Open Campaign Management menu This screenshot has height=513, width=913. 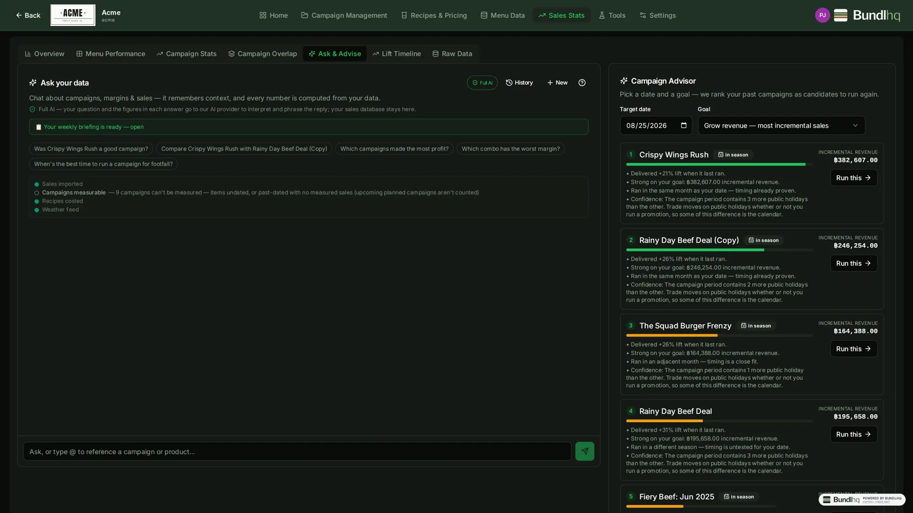[x=344, y=15]
